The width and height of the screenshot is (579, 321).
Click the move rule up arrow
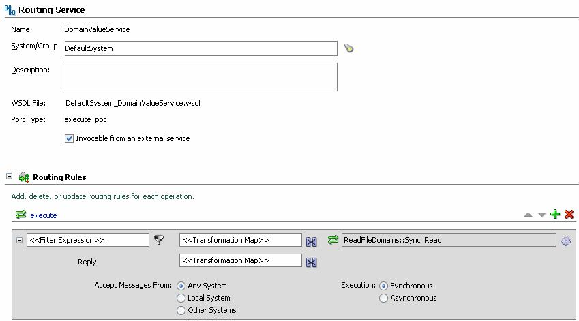point(528,215)
